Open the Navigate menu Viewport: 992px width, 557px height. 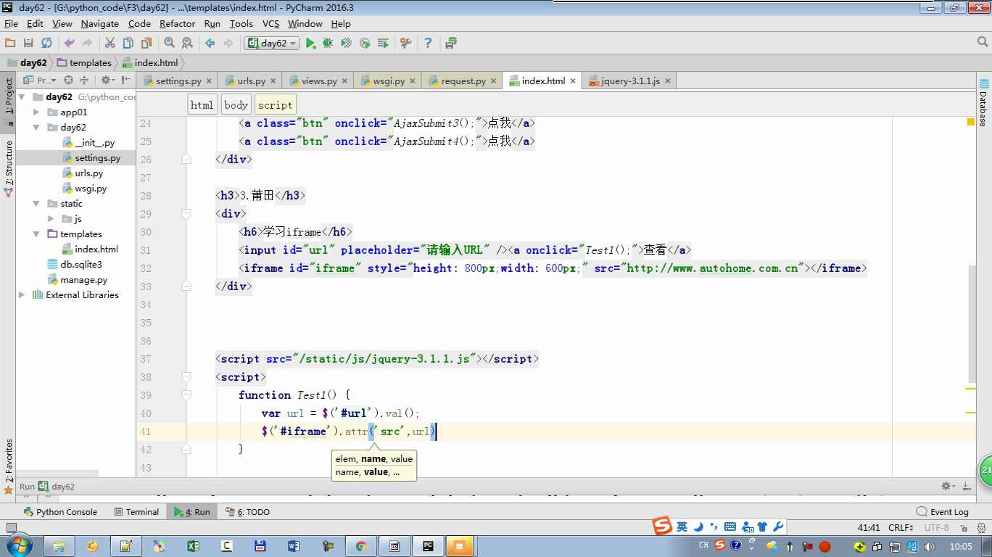[x=99, y=23]
